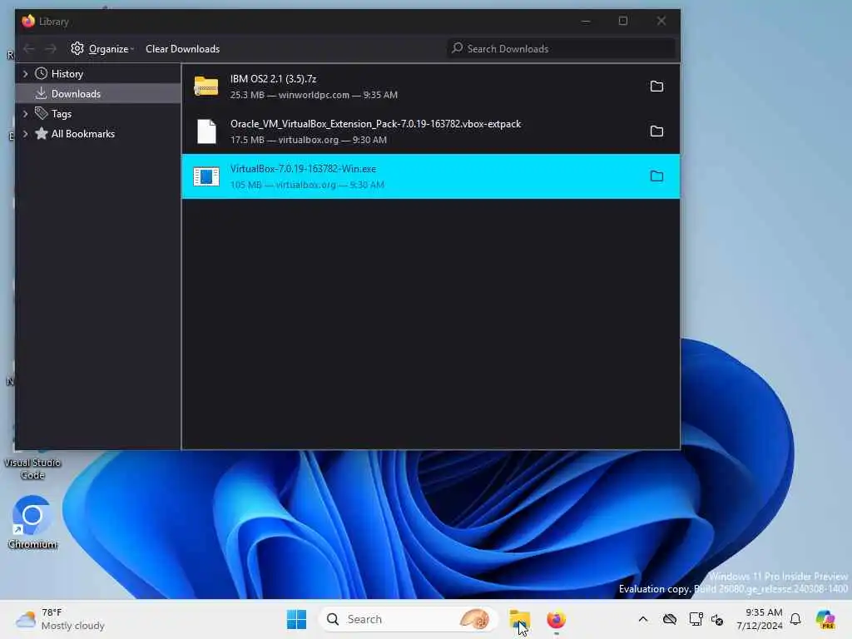This screenshot has width=852, height=639.
Task: Expand the History tree node
Action: pyautogui.click(x=25, y=73)
